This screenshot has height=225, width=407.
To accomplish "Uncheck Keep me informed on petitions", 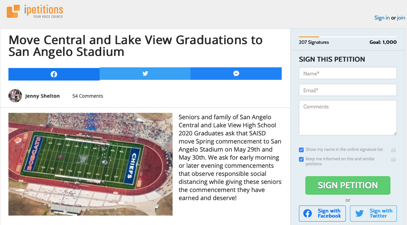I will point(301,159).
